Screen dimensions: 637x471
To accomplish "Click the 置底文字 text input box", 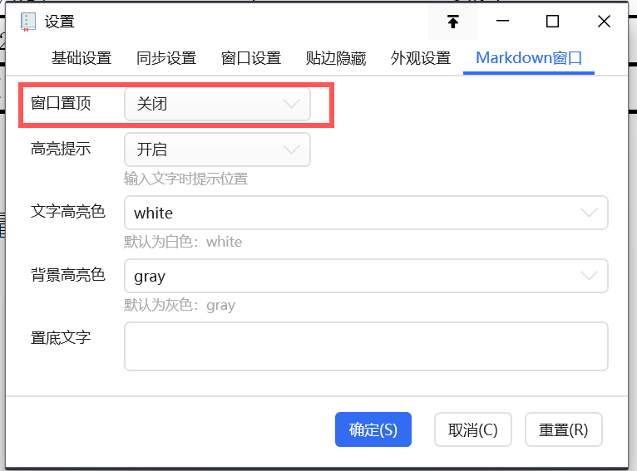I will tap(366, 346).
